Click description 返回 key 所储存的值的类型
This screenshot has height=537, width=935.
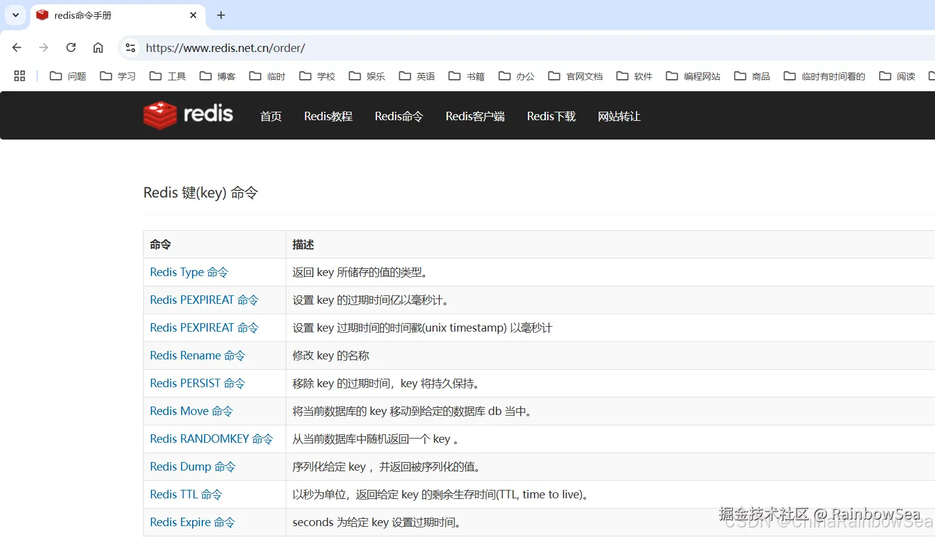coord(360,272)
